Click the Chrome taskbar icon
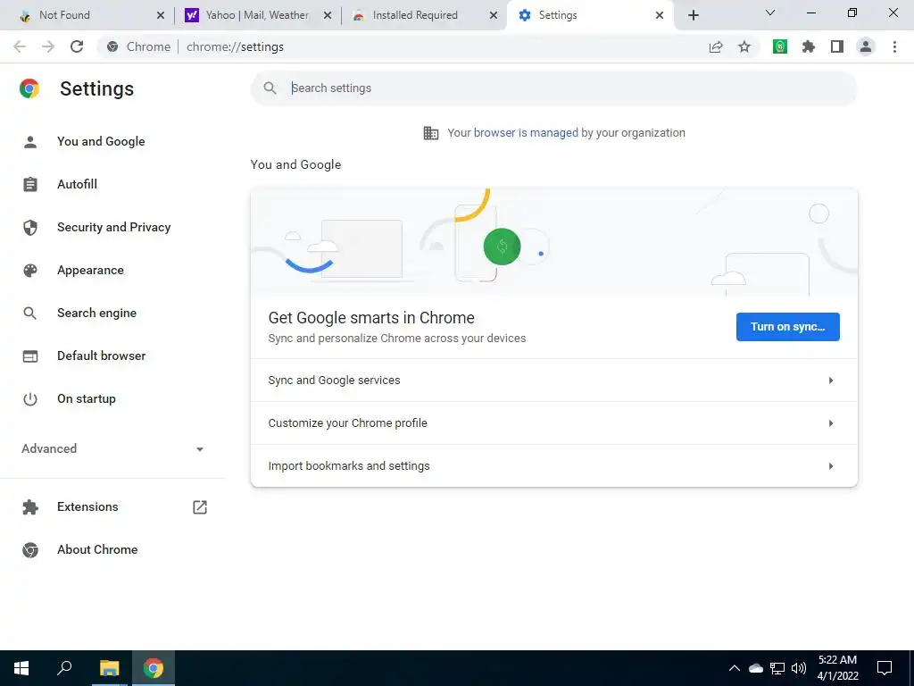This screenshot has width=914, height=686. (x=154, y=668)
